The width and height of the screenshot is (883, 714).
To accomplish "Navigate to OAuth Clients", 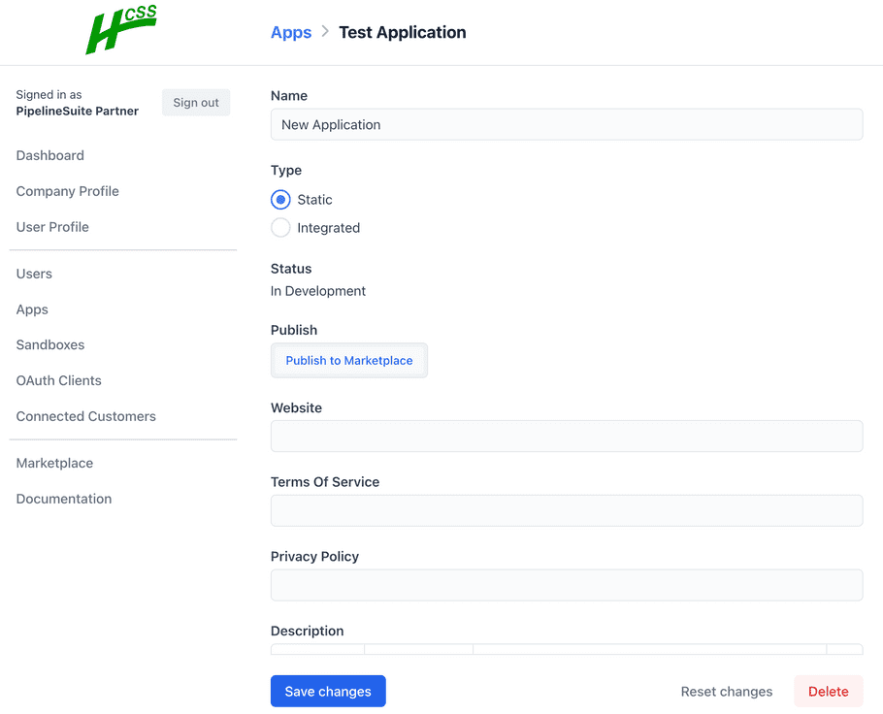I will point(58,380).
